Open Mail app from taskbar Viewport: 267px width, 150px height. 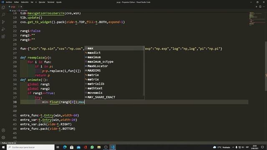pyautogui.click(x=78, y=147)
